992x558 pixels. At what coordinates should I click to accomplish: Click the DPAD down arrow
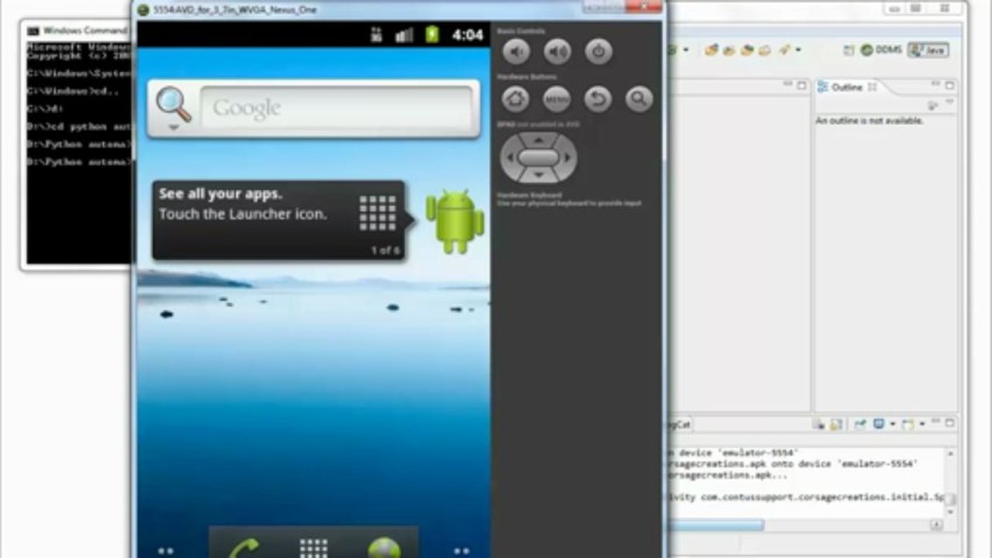(538, 175)
